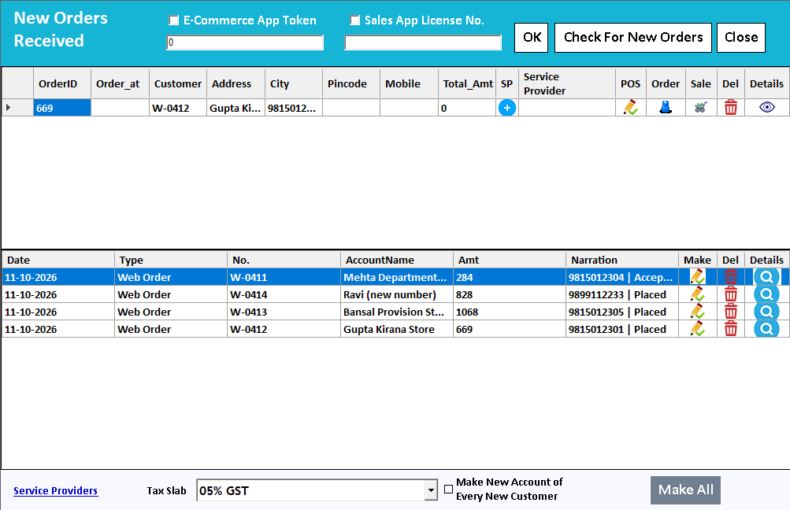Click Make pencil icon for W-0412
The height and width of the screenshot is (510, 790).
(697, 329)
